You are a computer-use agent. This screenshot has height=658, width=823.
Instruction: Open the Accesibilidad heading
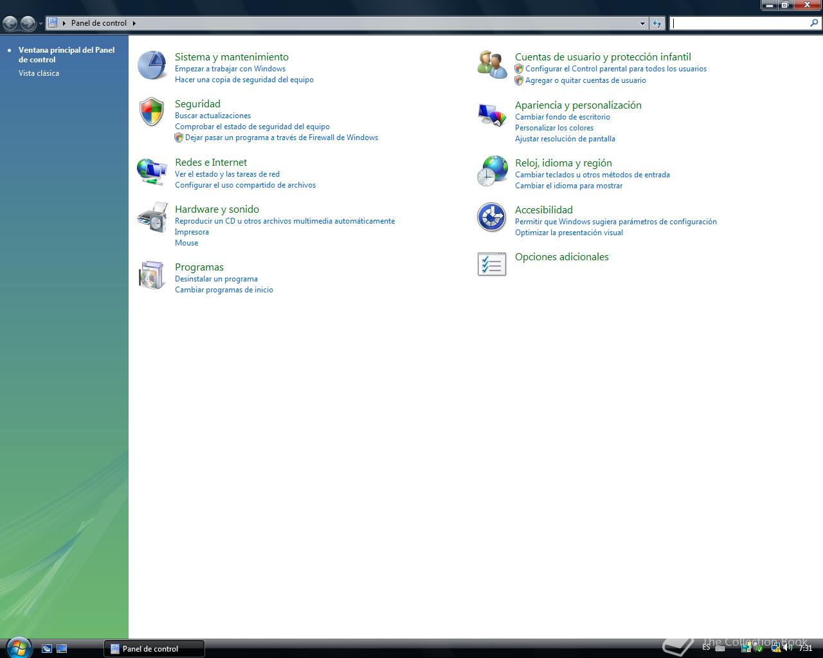coord(543,209)
